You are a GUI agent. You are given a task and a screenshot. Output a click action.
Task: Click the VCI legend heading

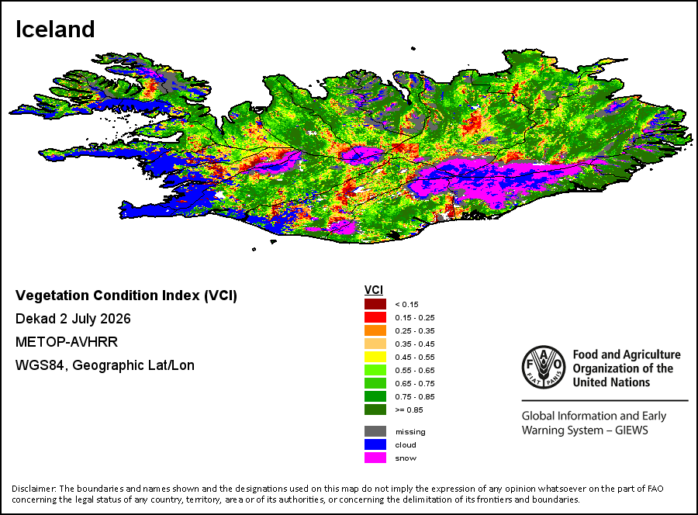pos(374,290)
